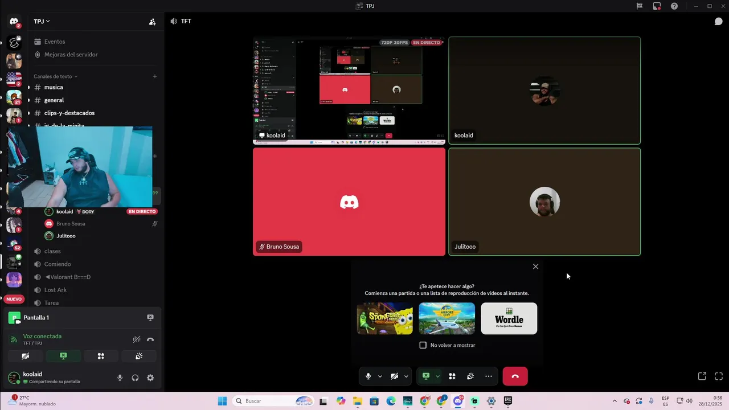
Task: Launch the Wordle activity thumbnail
Action: click(509, 318)
